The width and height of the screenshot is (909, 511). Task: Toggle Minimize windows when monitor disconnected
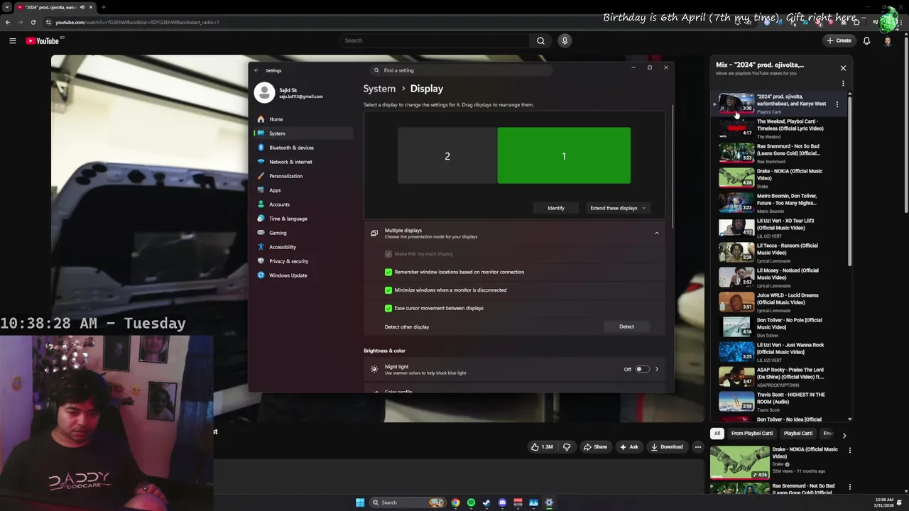(388, 290)
